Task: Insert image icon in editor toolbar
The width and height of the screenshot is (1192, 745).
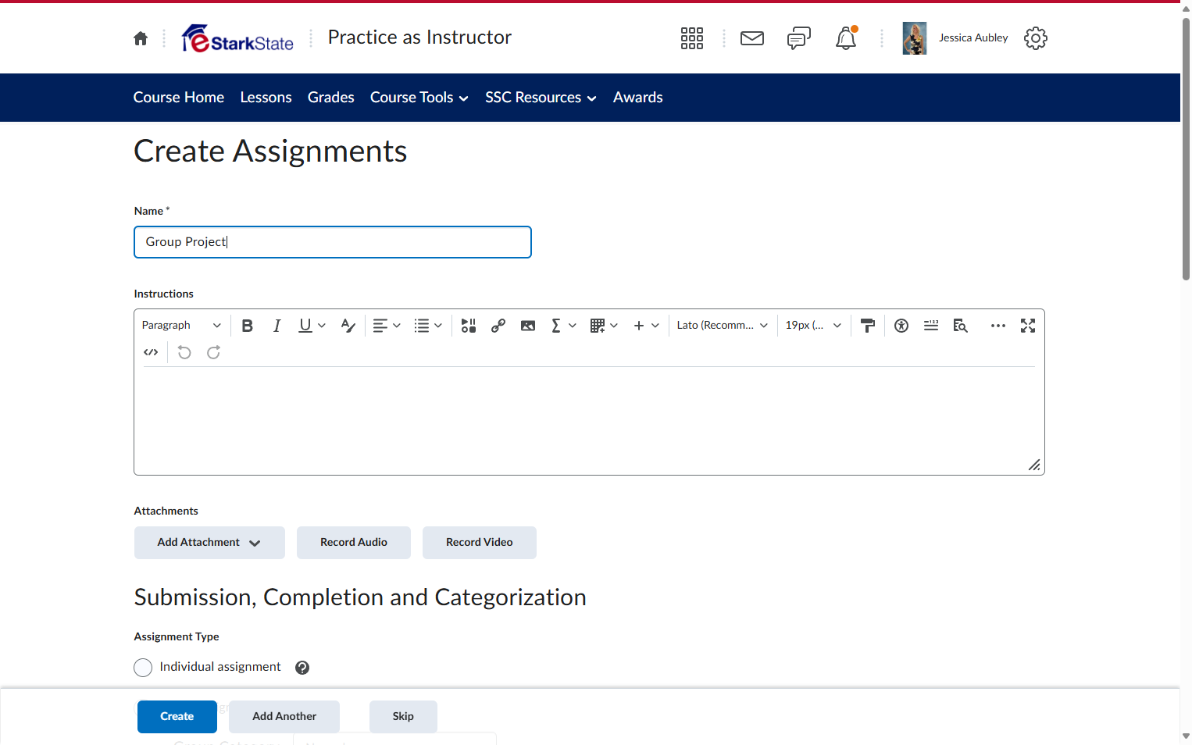Action: click(x=528, y=326)
